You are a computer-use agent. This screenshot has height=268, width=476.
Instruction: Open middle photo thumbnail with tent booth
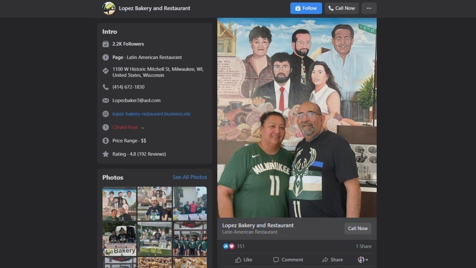[x=155, y=239]
